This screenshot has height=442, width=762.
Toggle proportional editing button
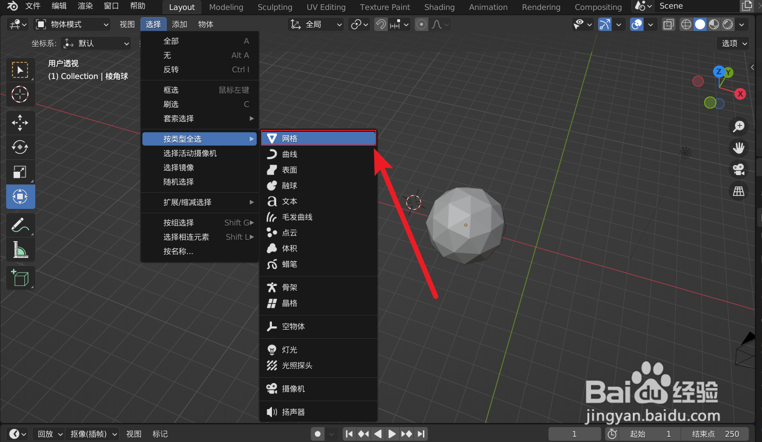[x=421, y=24]
